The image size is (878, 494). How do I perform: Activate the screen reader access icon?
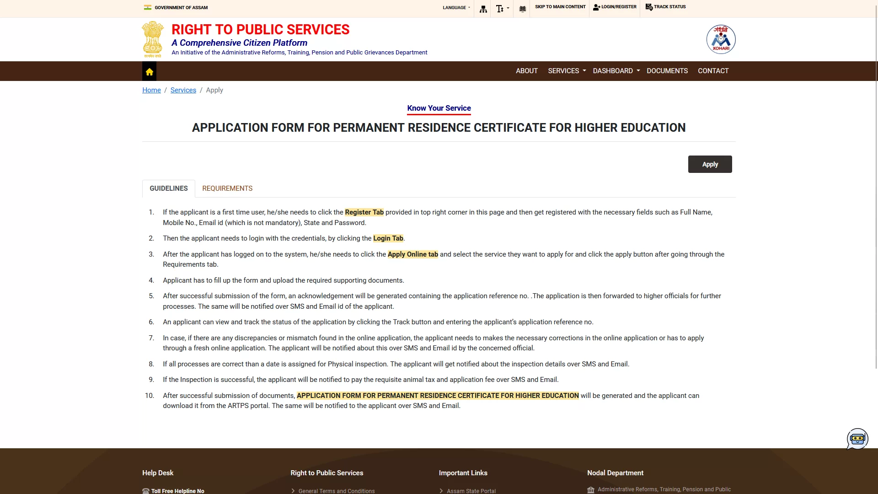[522, 8]
